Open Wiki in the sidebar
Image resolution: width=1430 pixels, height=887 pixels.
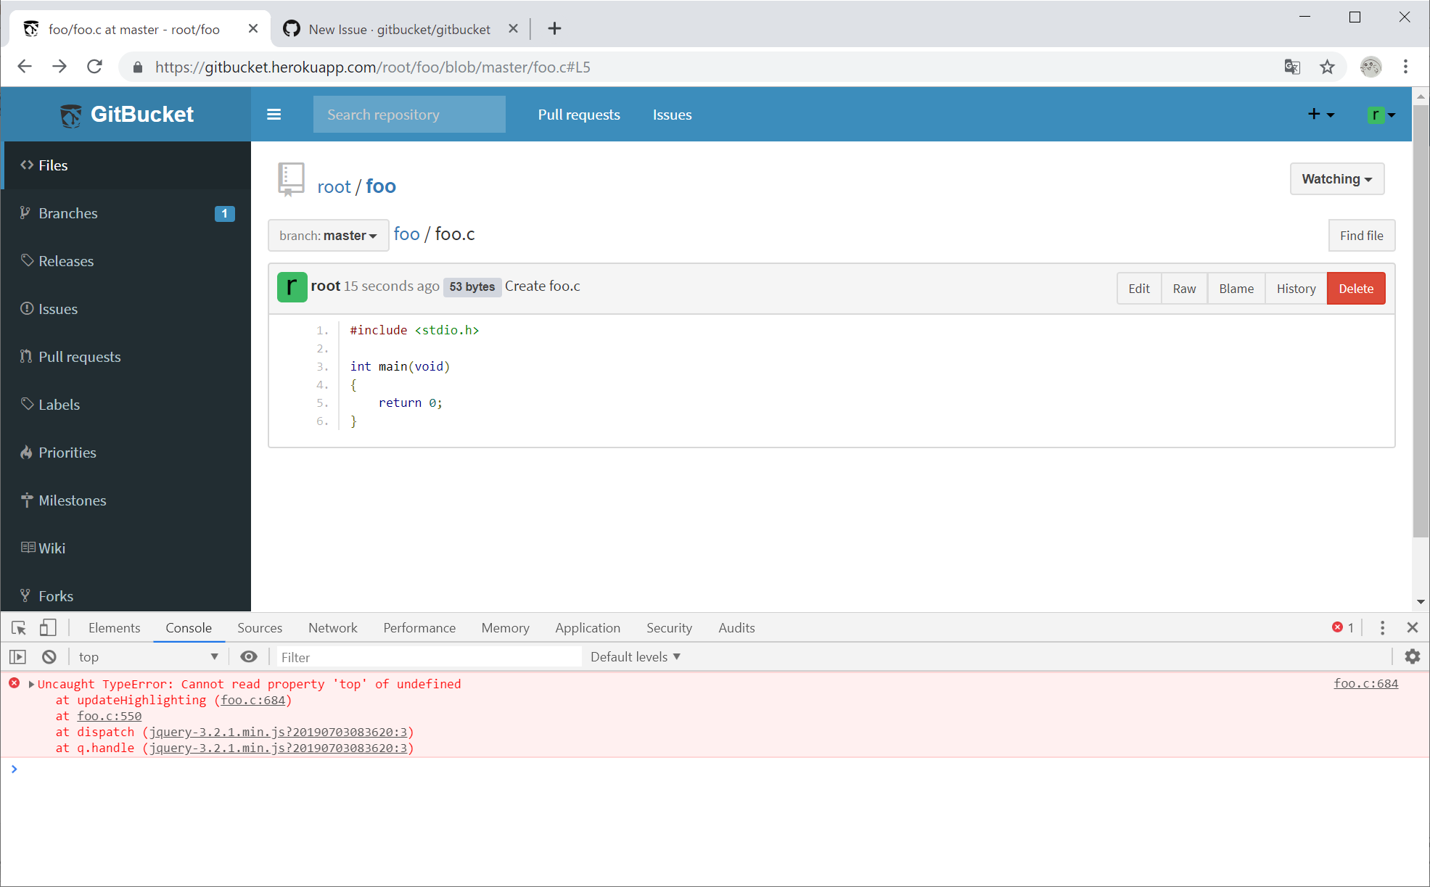tap(127, 548)
